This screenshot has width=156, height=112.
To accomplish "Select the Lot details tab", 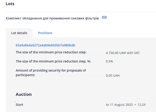I will (x=19, y=33).
